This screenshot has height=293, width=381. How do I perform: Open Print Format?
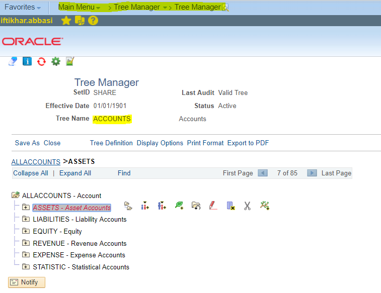click(205, 143)
